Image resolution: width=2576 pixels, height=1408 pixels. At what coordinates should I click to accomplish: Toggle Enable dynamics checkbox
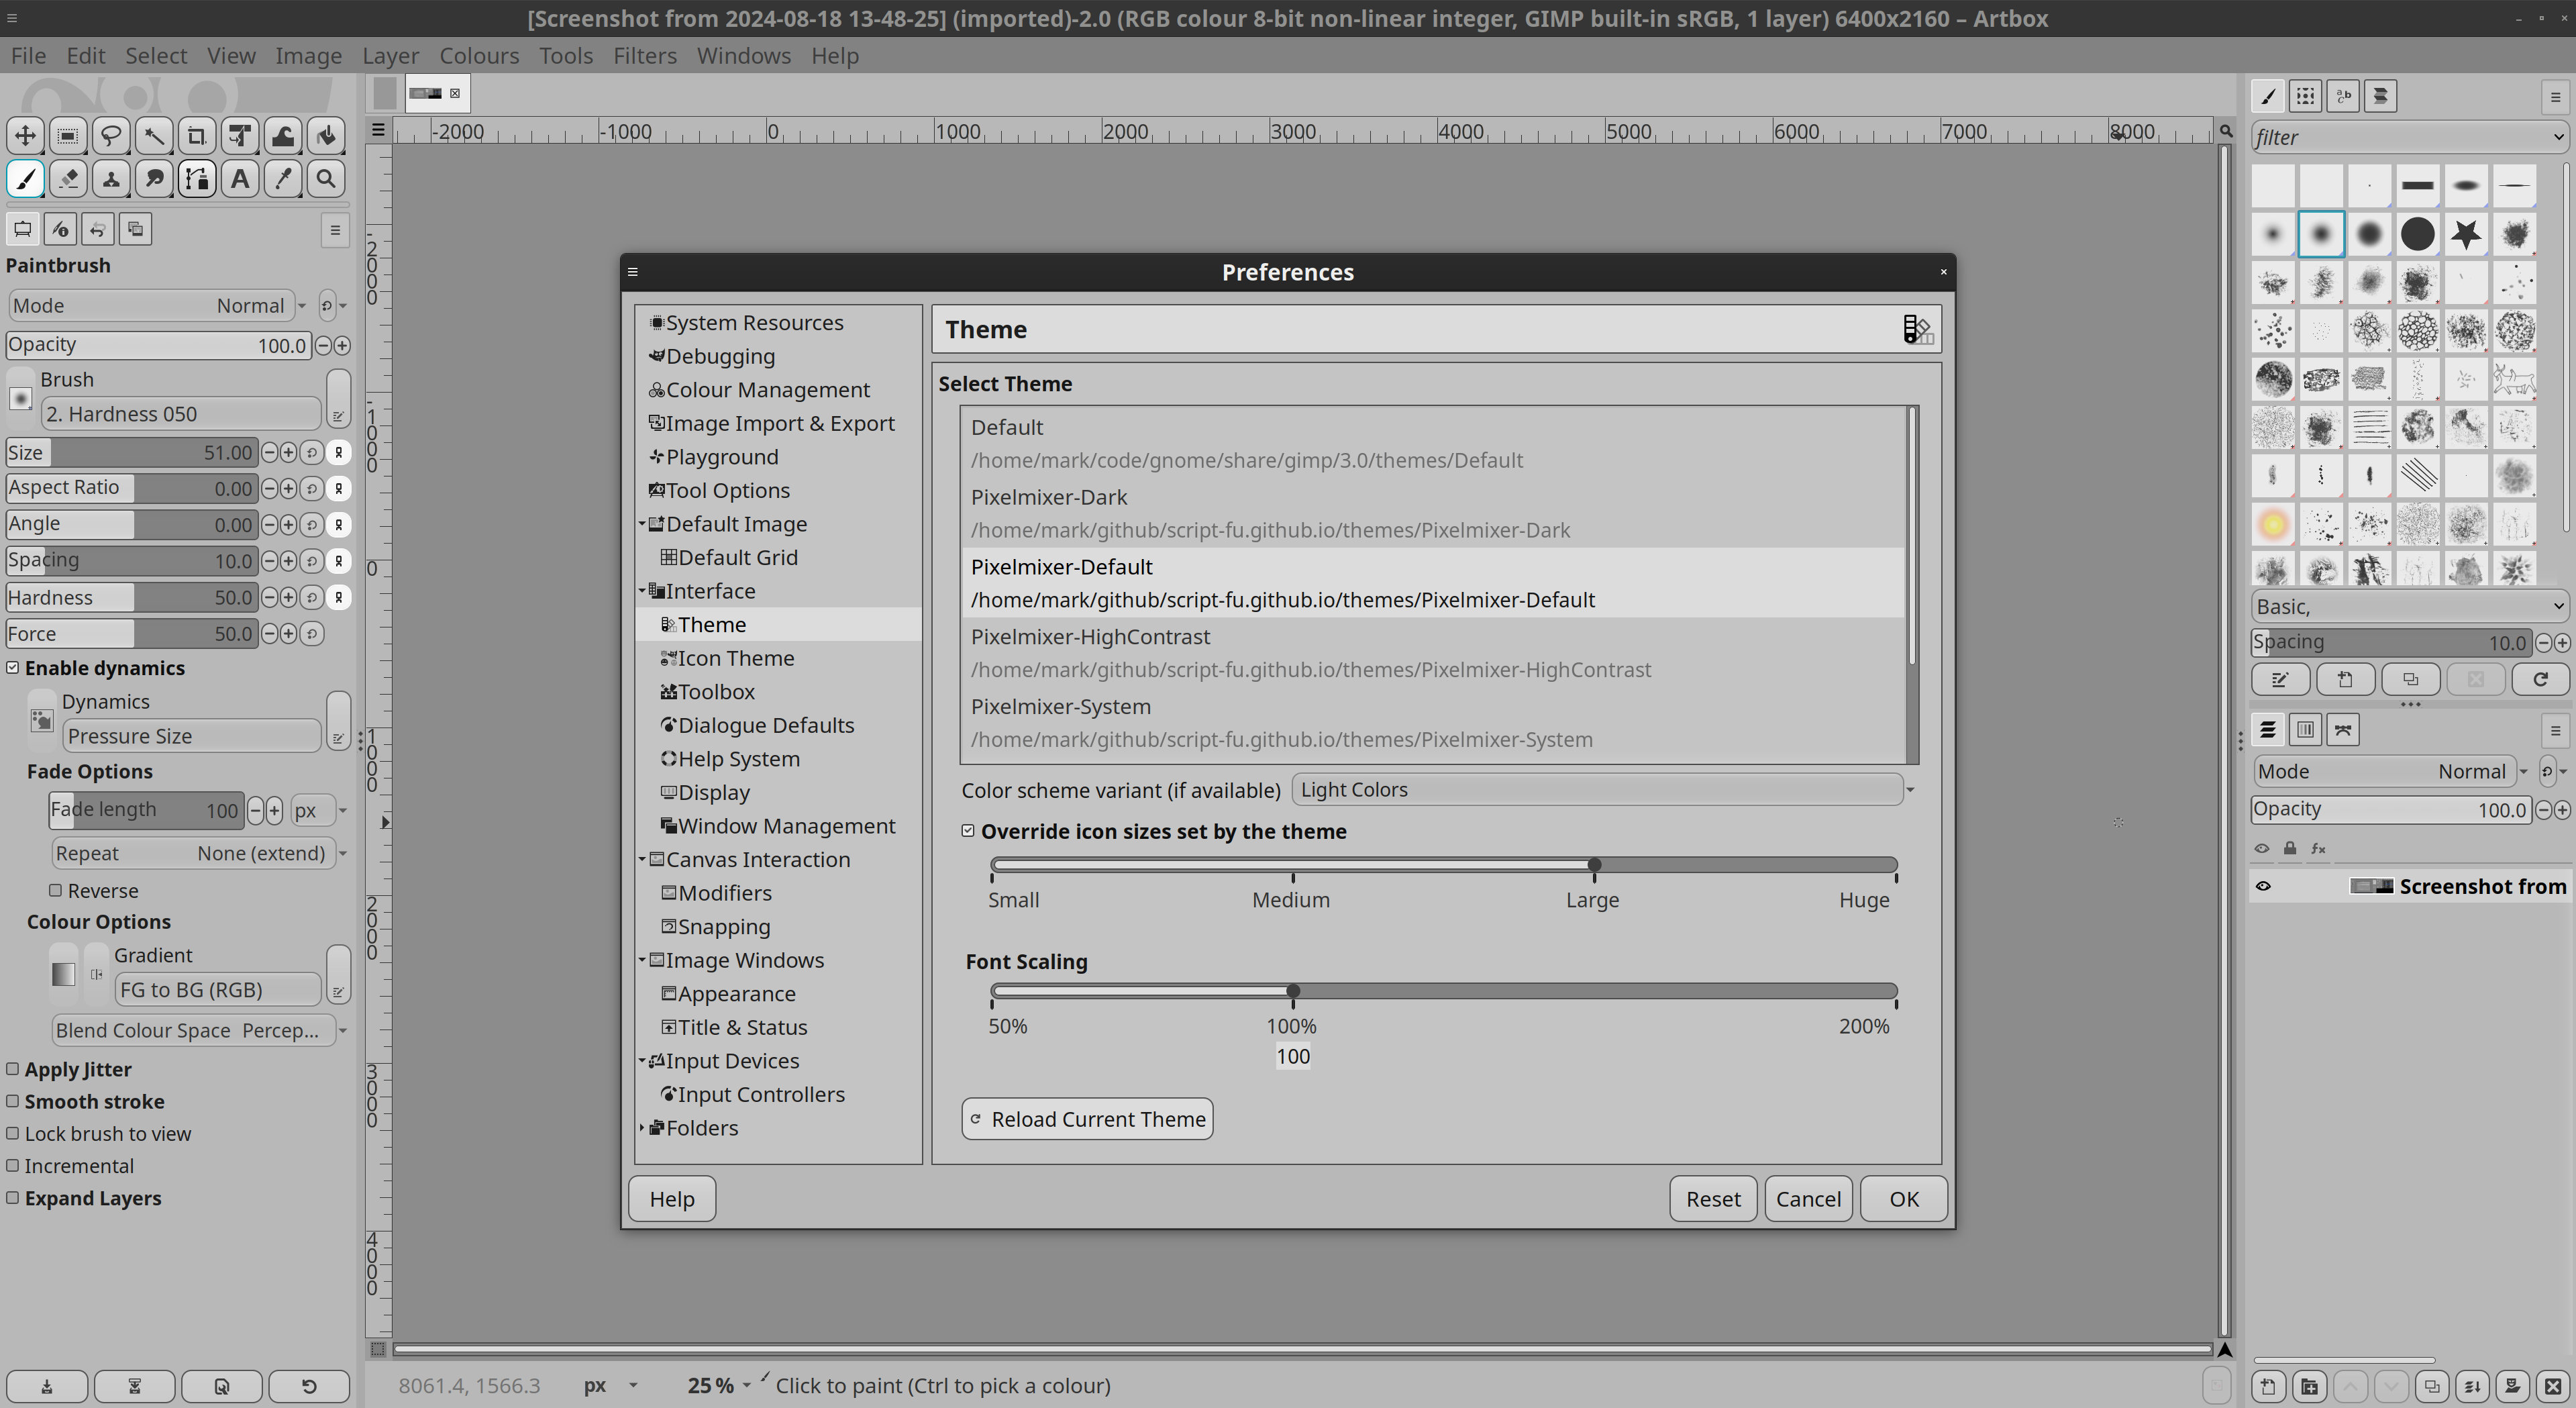(x=14, y=668)
